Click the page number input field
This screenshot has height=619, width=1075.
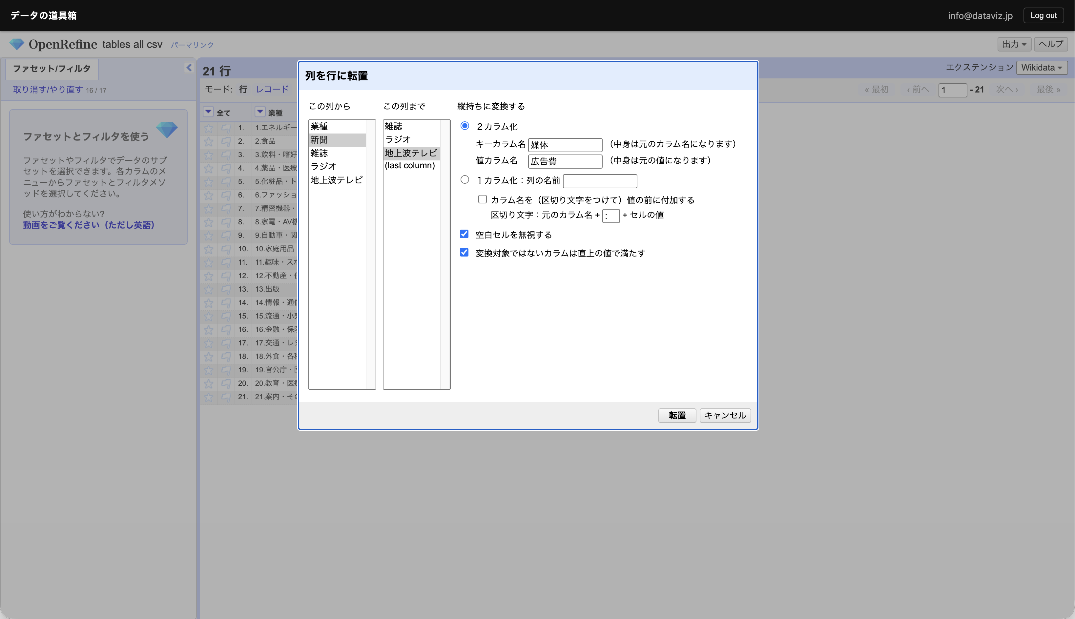(952, 90)
